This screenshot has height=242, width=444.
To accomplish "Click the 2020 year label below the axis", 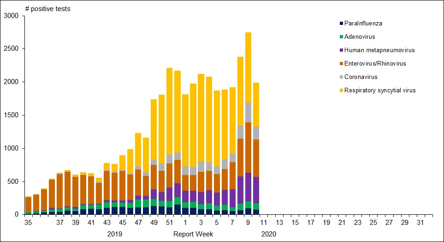I will pyautogui.click(x=268, y=234).
